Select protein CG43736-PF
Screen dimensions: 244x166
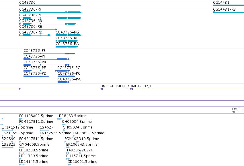point(49,54)
